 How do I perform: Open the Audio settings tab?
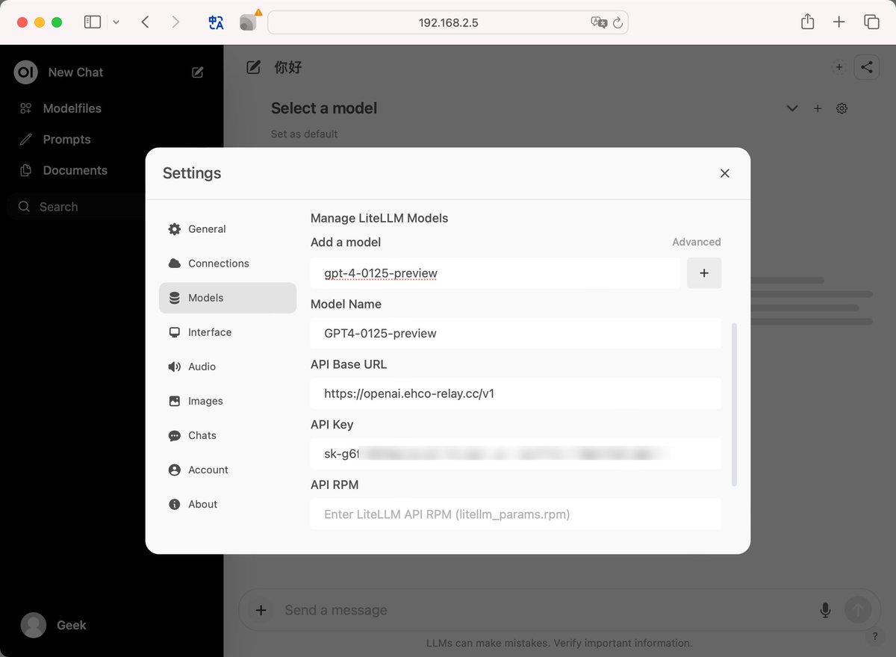pos(228,367)
